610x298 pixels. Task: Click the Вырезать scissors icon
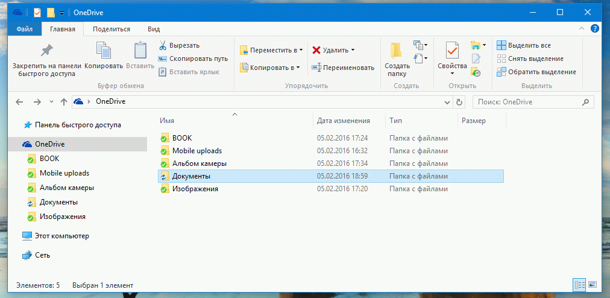coord(163,45)
